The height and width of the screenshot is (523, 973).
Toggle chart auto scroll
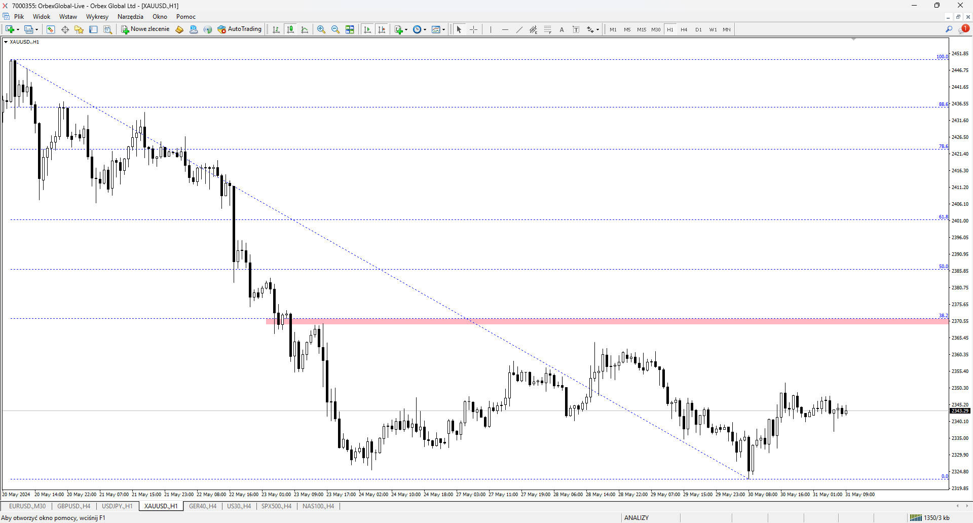(367, 29)
